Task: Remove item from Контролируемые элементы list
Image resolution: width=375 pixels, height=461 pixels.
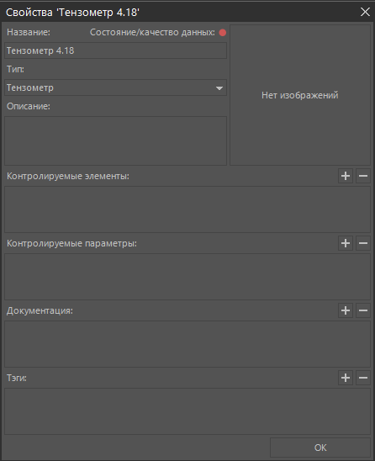Action: click(363, 176)
